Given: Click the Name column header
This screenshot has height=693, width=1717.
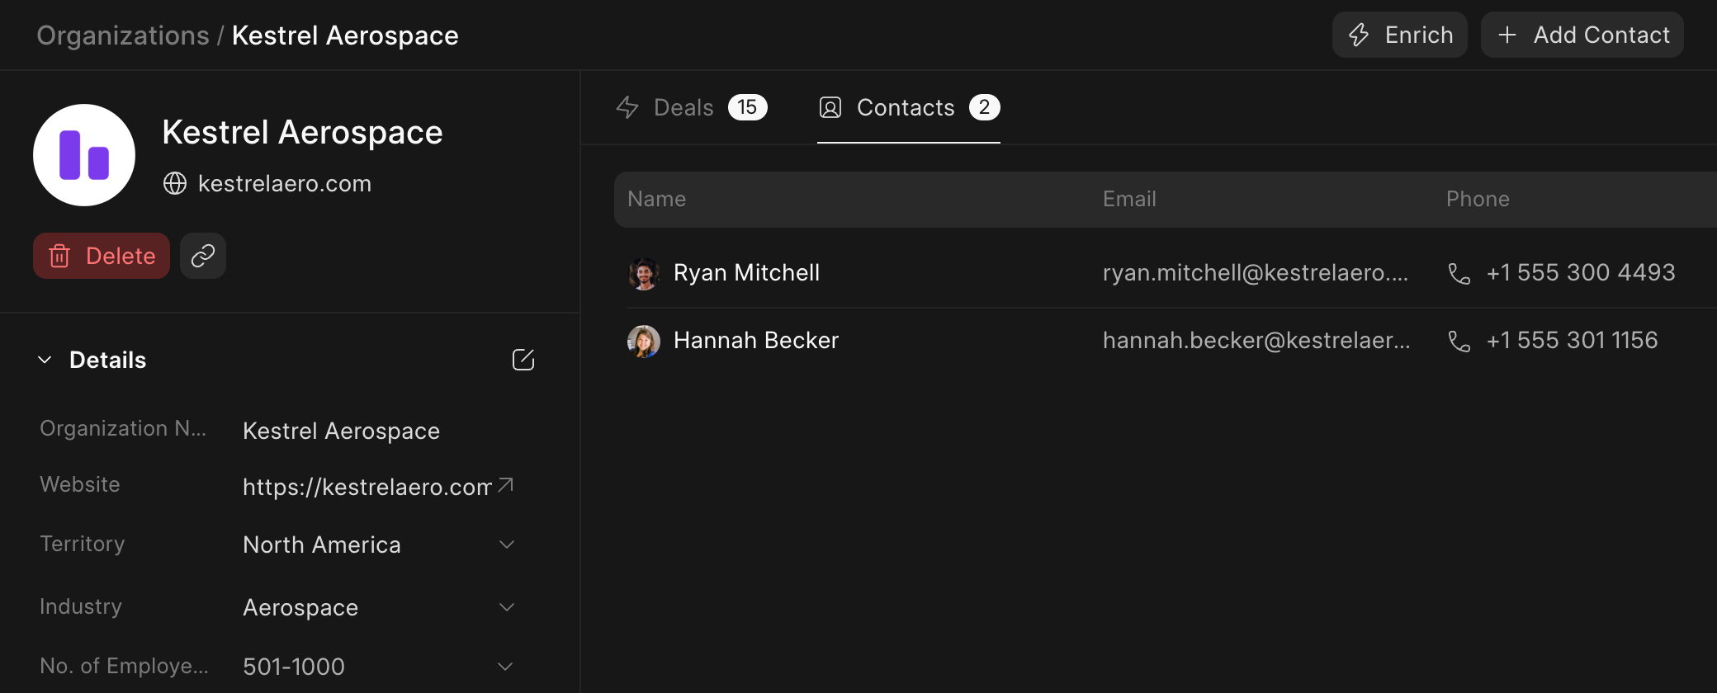Looking at the screenshot, I should click(656, 199).
